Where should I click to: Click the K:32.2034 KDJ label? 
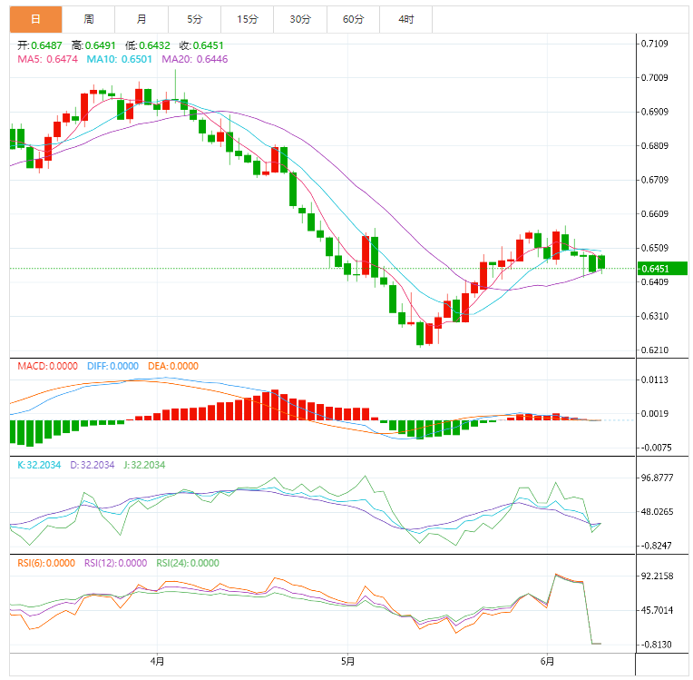(x=39, y=465)
